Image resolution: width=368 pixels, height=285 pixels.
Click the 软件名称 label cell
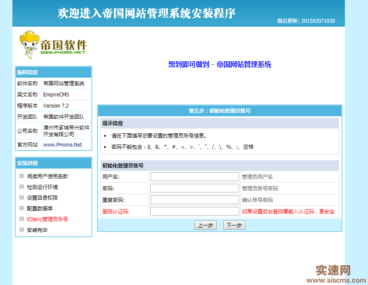(x=29, y=84)
